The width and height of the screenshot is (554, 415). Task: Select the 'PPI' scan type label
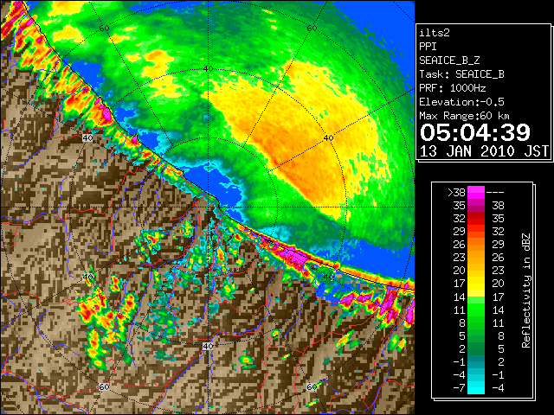coord(428,47)
